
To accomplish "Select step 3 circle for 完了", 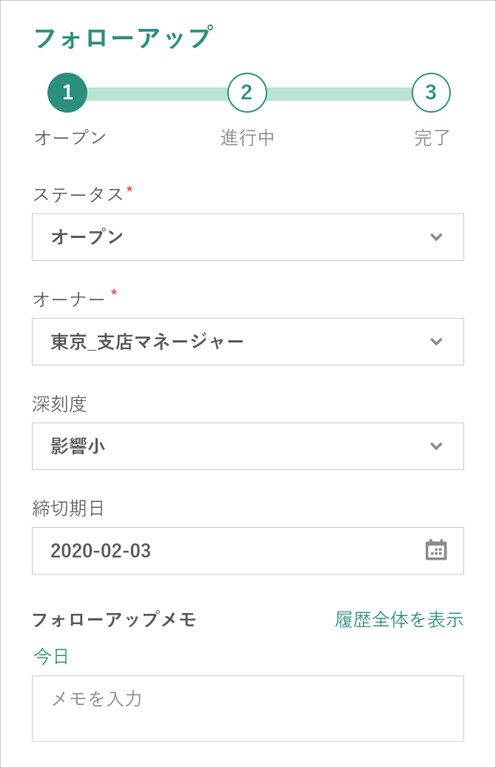I will click(431, 93).
